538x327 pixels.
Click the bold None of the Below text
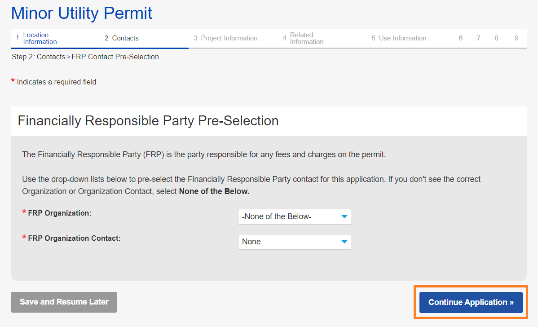click(x=214, y=191)
